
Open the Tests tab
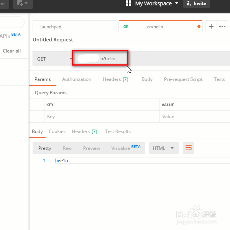tap(219, 79)
